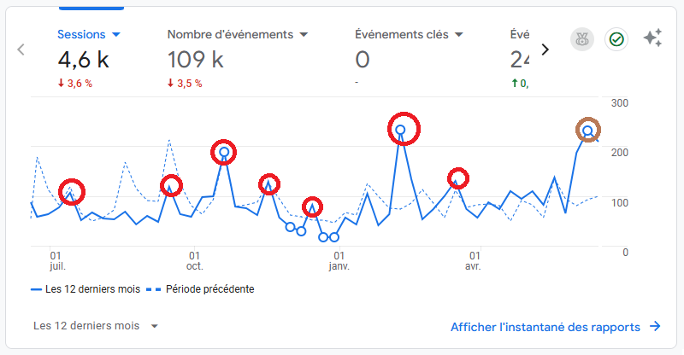Expand the Événements clés dropdown arrow

[x=459, y=35]
